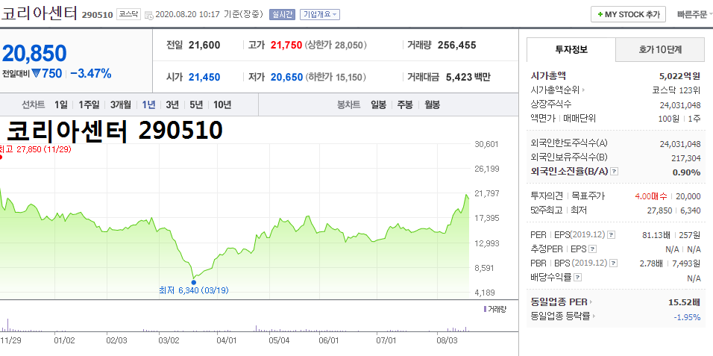Click the 코리아센터 stock name heading

[x=40, y=13]
